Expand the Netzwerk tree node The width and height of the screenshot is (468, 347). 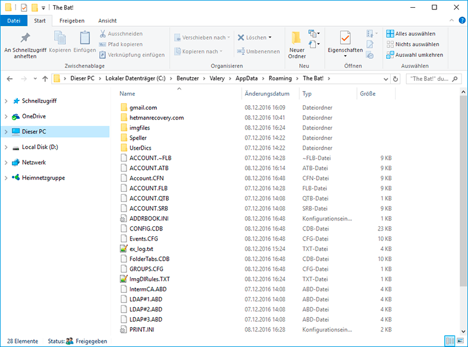6,162
